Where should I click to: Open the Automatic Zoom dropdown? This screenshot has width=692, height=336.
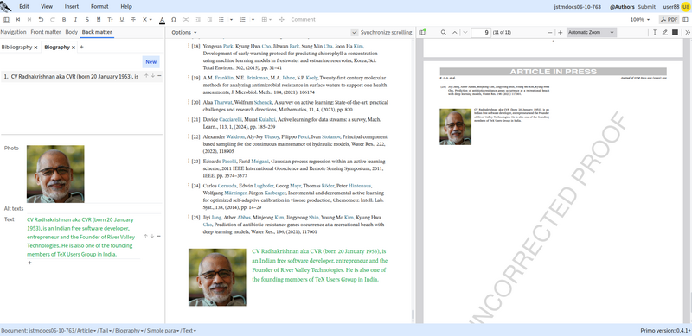pos(591,32)
